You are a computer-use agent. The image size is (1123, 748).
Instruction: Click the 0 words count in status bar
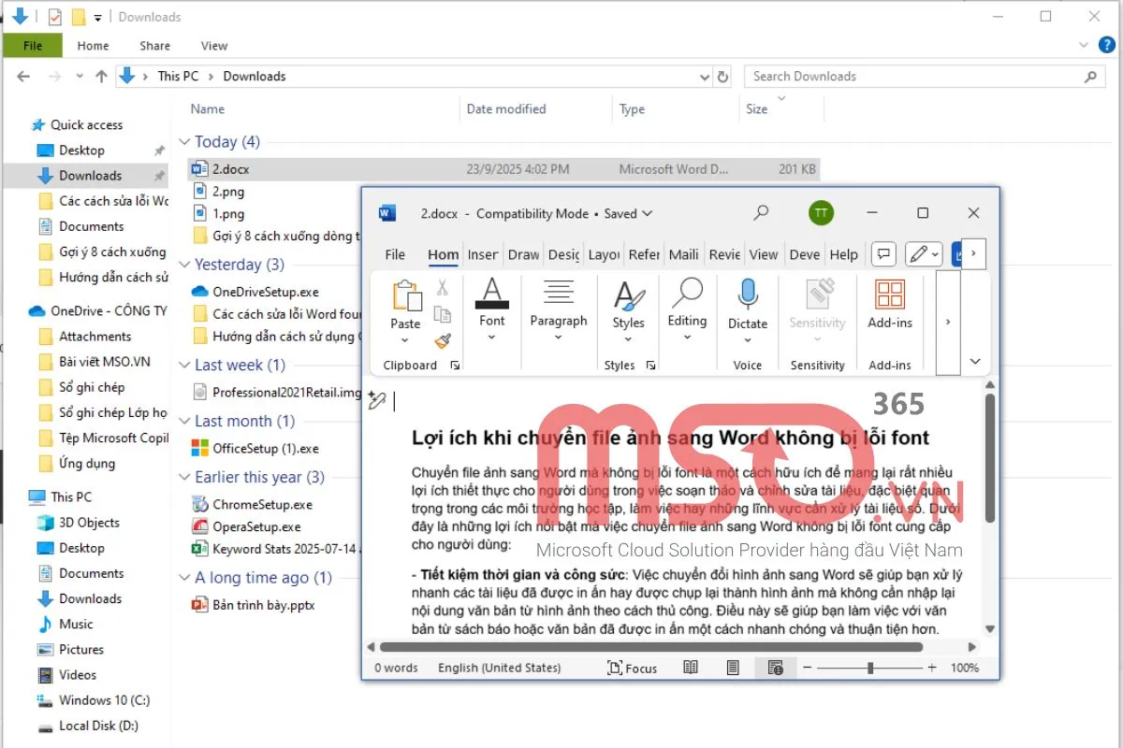(x=396, y=668)
